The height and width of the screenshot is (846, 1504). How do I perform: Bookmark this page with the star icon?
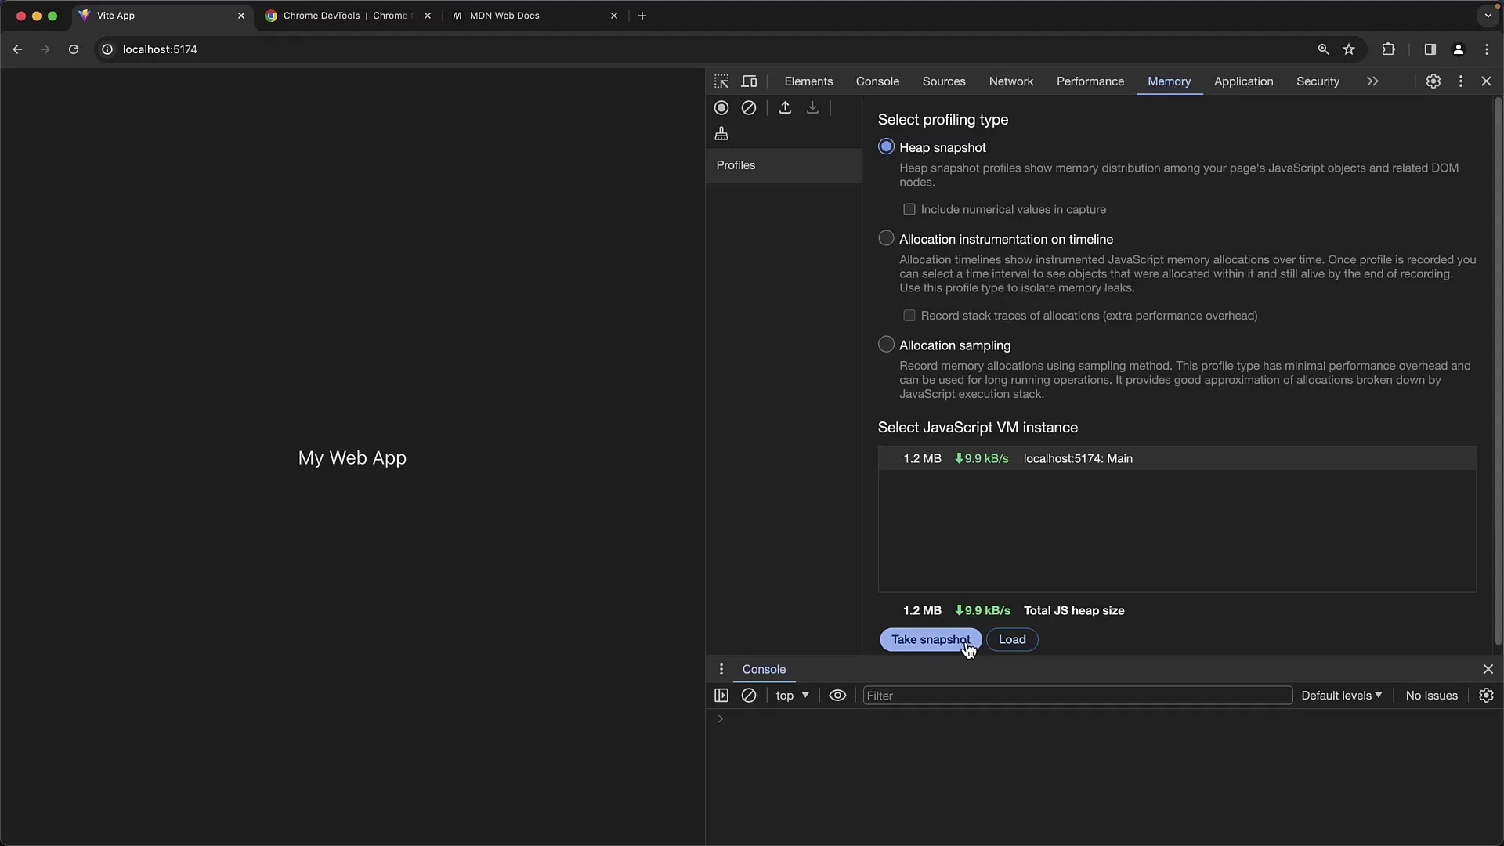[1349, 49]
